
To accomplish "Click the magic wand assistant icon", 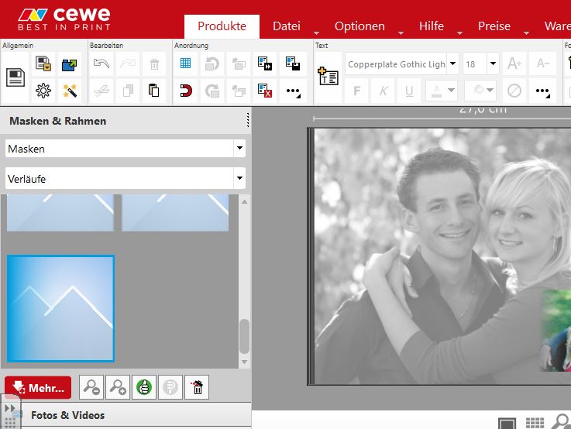I will 70,91.
